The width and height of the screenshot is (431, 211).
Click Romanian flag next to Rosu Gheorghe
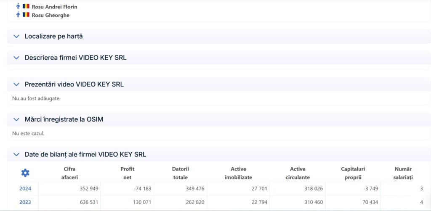pos(26,15)
